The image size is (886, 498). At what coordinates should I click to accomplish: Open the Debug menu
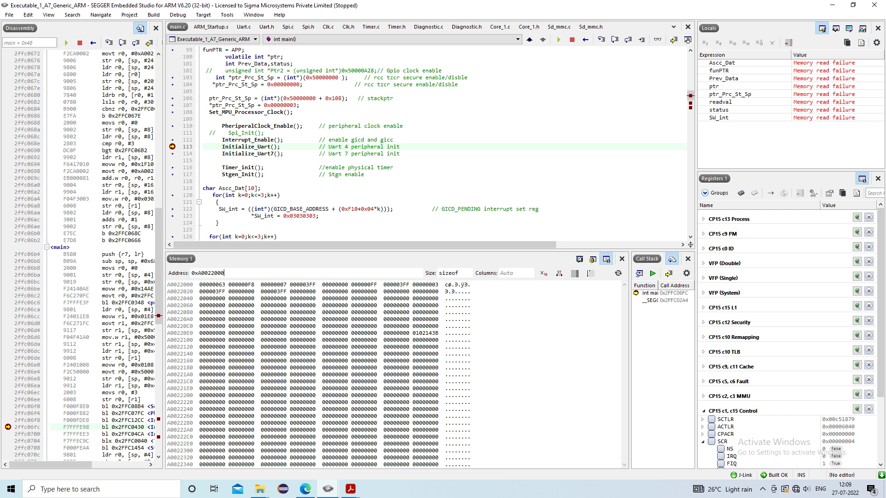coord(178,15)
